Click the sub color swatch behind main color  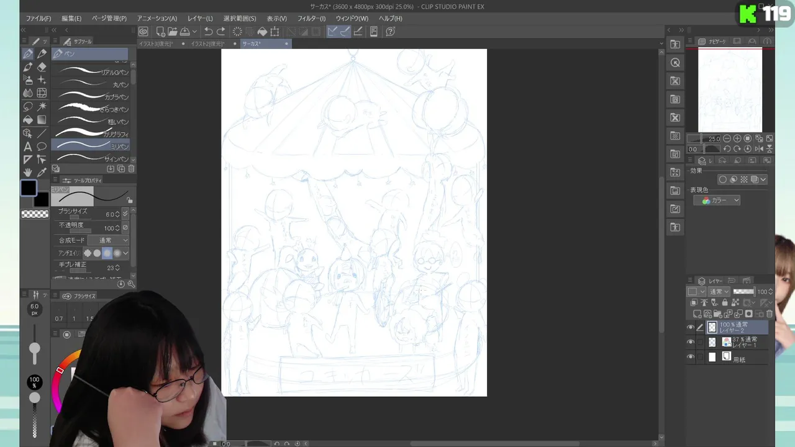click(42, 200)
